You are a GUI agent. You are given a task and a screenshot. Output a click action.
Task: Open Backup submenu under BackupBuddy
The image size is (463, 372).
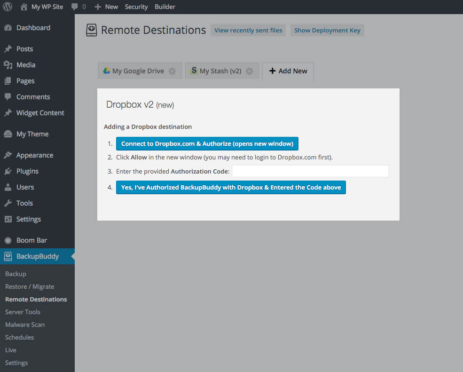16,274
